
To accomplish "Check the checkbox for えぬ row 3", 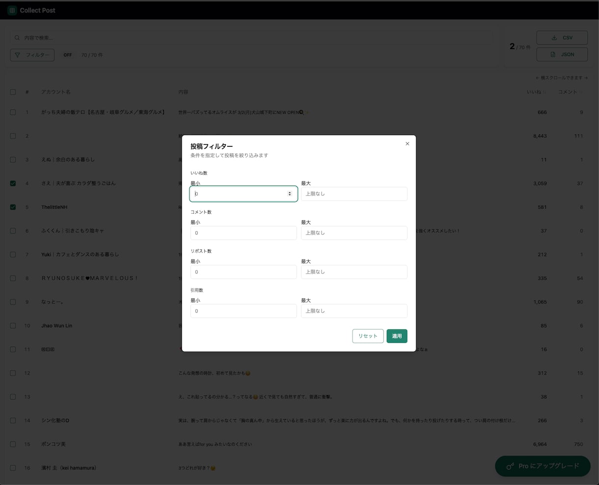I will coord(13,160).
